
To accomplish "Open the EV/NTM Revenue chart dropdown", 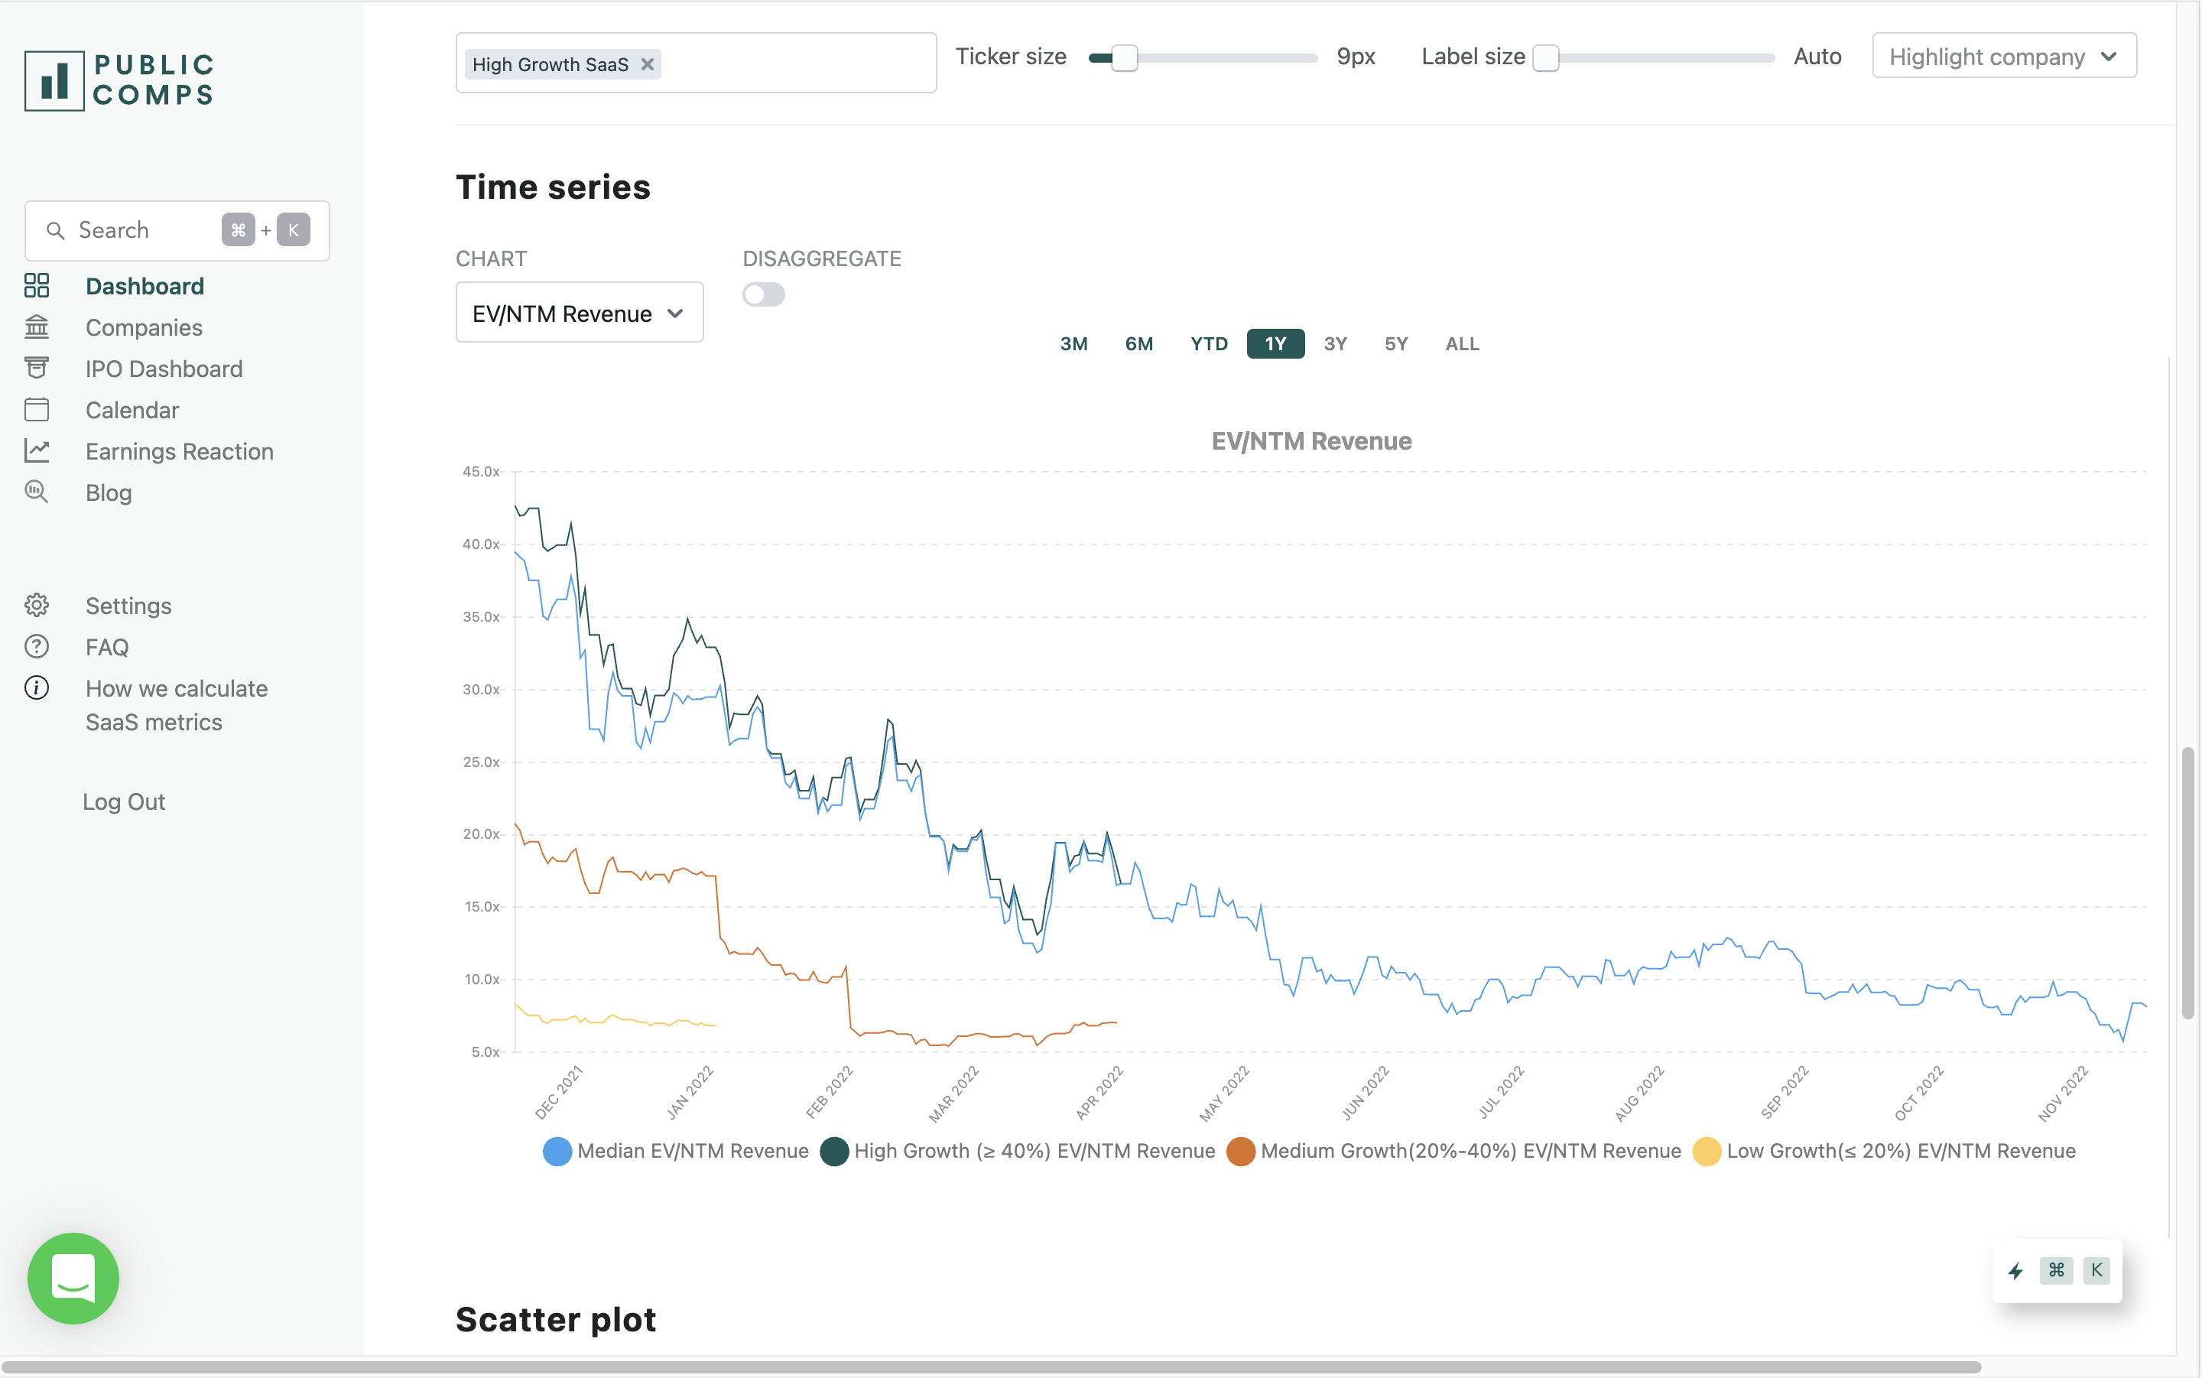I will pos(579,313).
